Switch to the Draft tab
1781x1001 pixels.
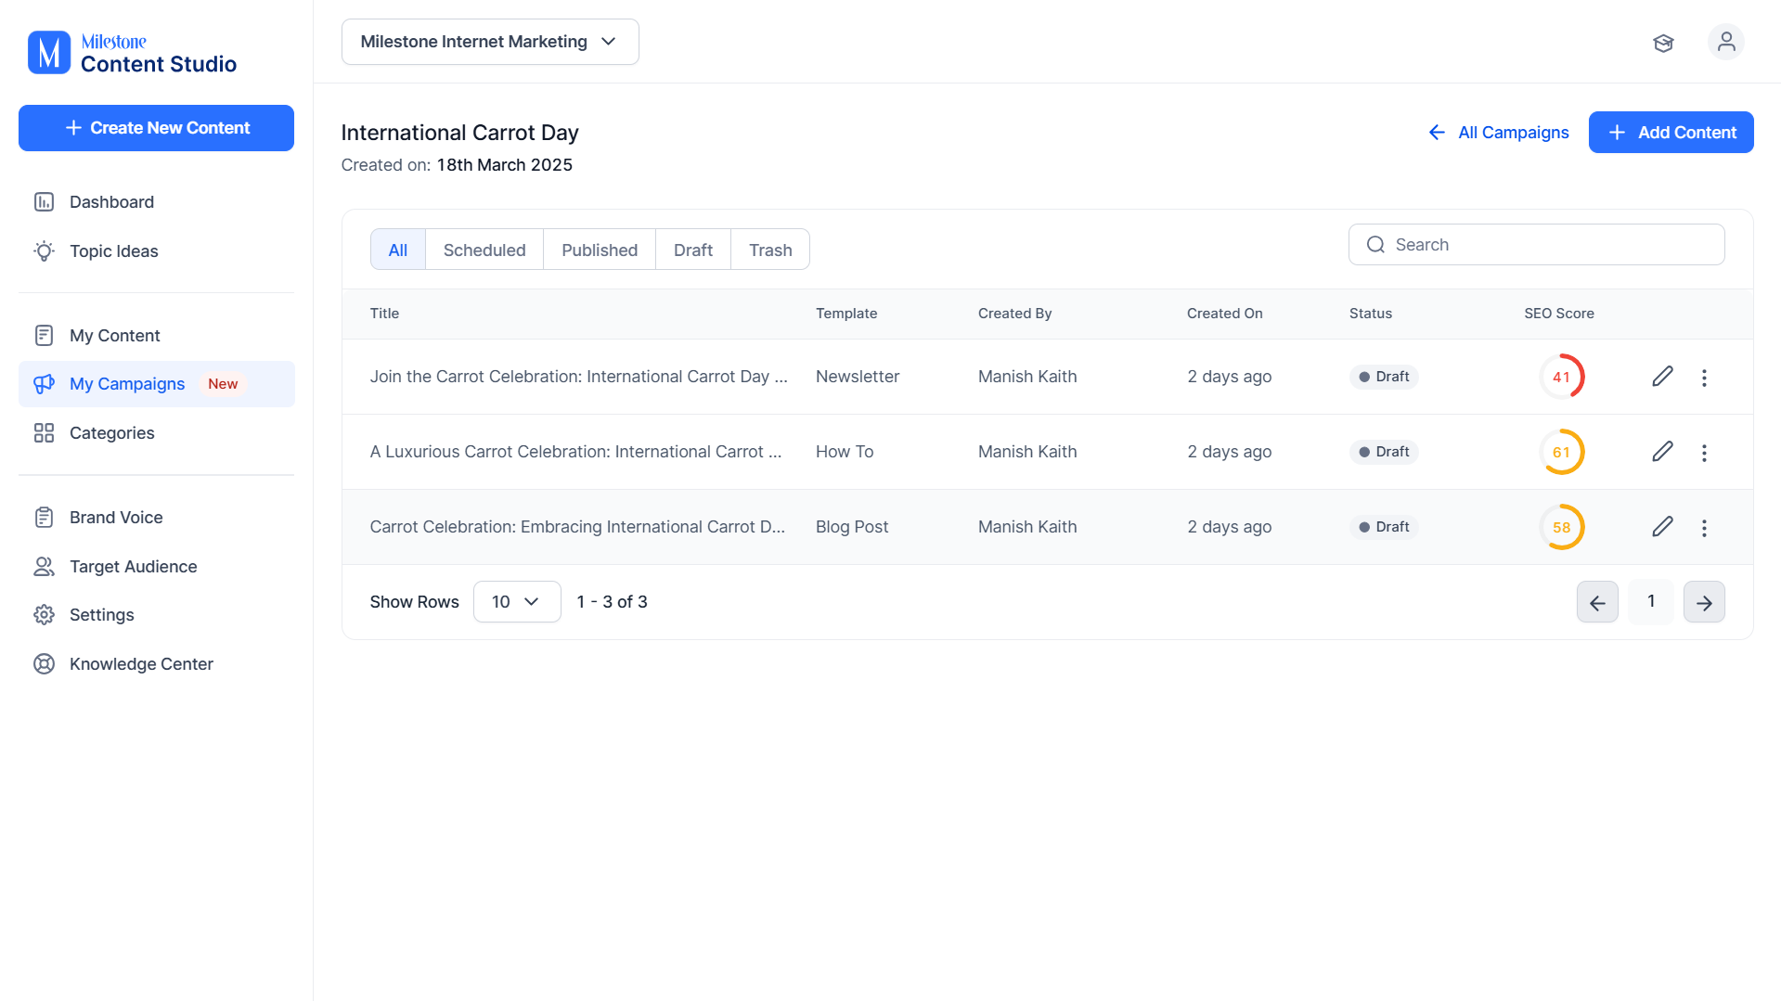[693, 250]
